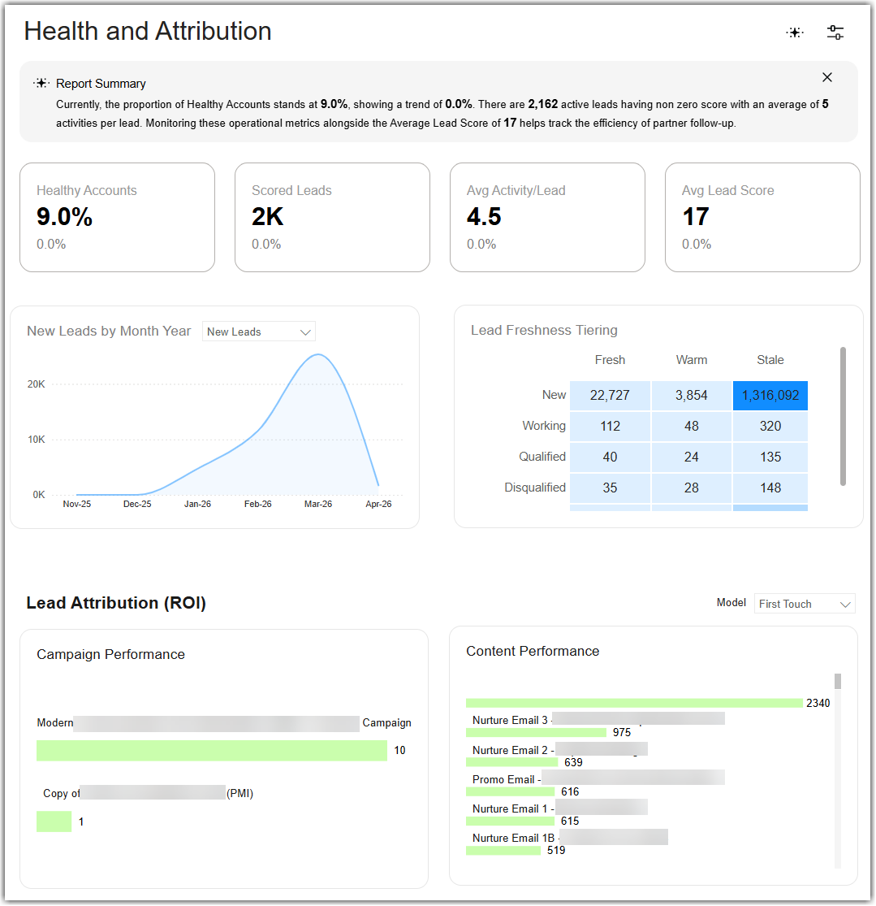Open the Avg Lead Score card
The image size is (876, 906).
(x=762, y=217)
